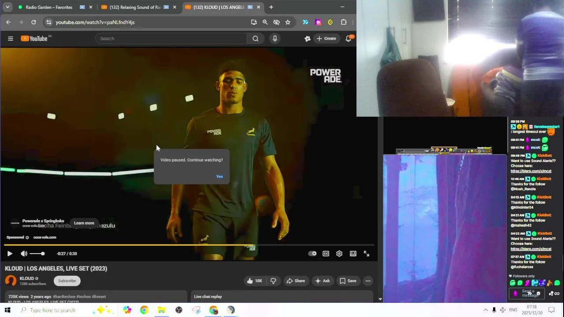The image size is (564, 317).
Task: Play the paused video
Action: click(10, 254)
